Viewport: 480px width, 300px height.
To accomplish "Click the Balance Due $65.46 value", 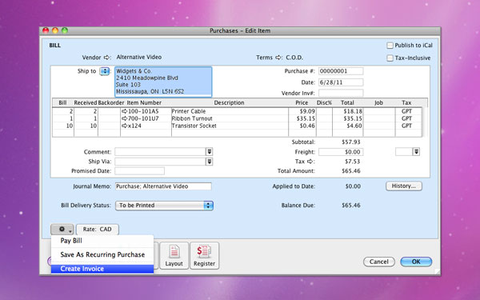I will point(351,206).
